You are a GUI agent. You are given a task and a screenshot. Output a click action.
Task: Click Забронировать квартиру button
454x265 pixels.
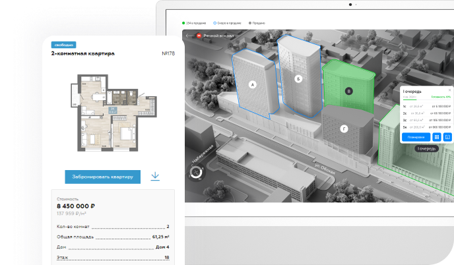click(102, 177)
